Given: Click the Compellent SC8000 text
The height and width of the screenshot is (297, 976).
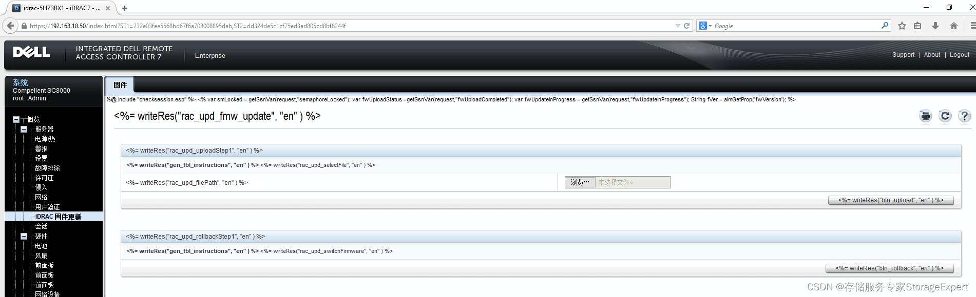Looking at the screenshot, I should [42, 91].
